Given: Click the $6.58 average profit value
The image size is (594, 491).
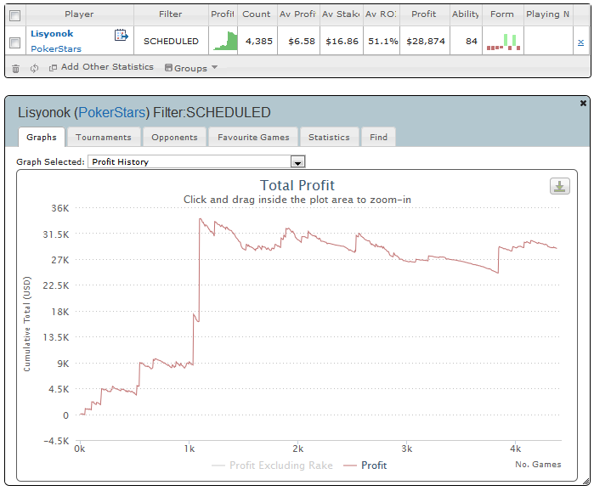Looking at the screenshot, I should coord(302,42).
